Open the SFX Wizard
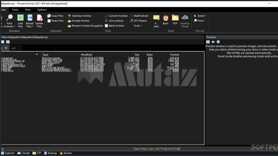The height and width of the screenshot is (156, 278). point(138,21)
